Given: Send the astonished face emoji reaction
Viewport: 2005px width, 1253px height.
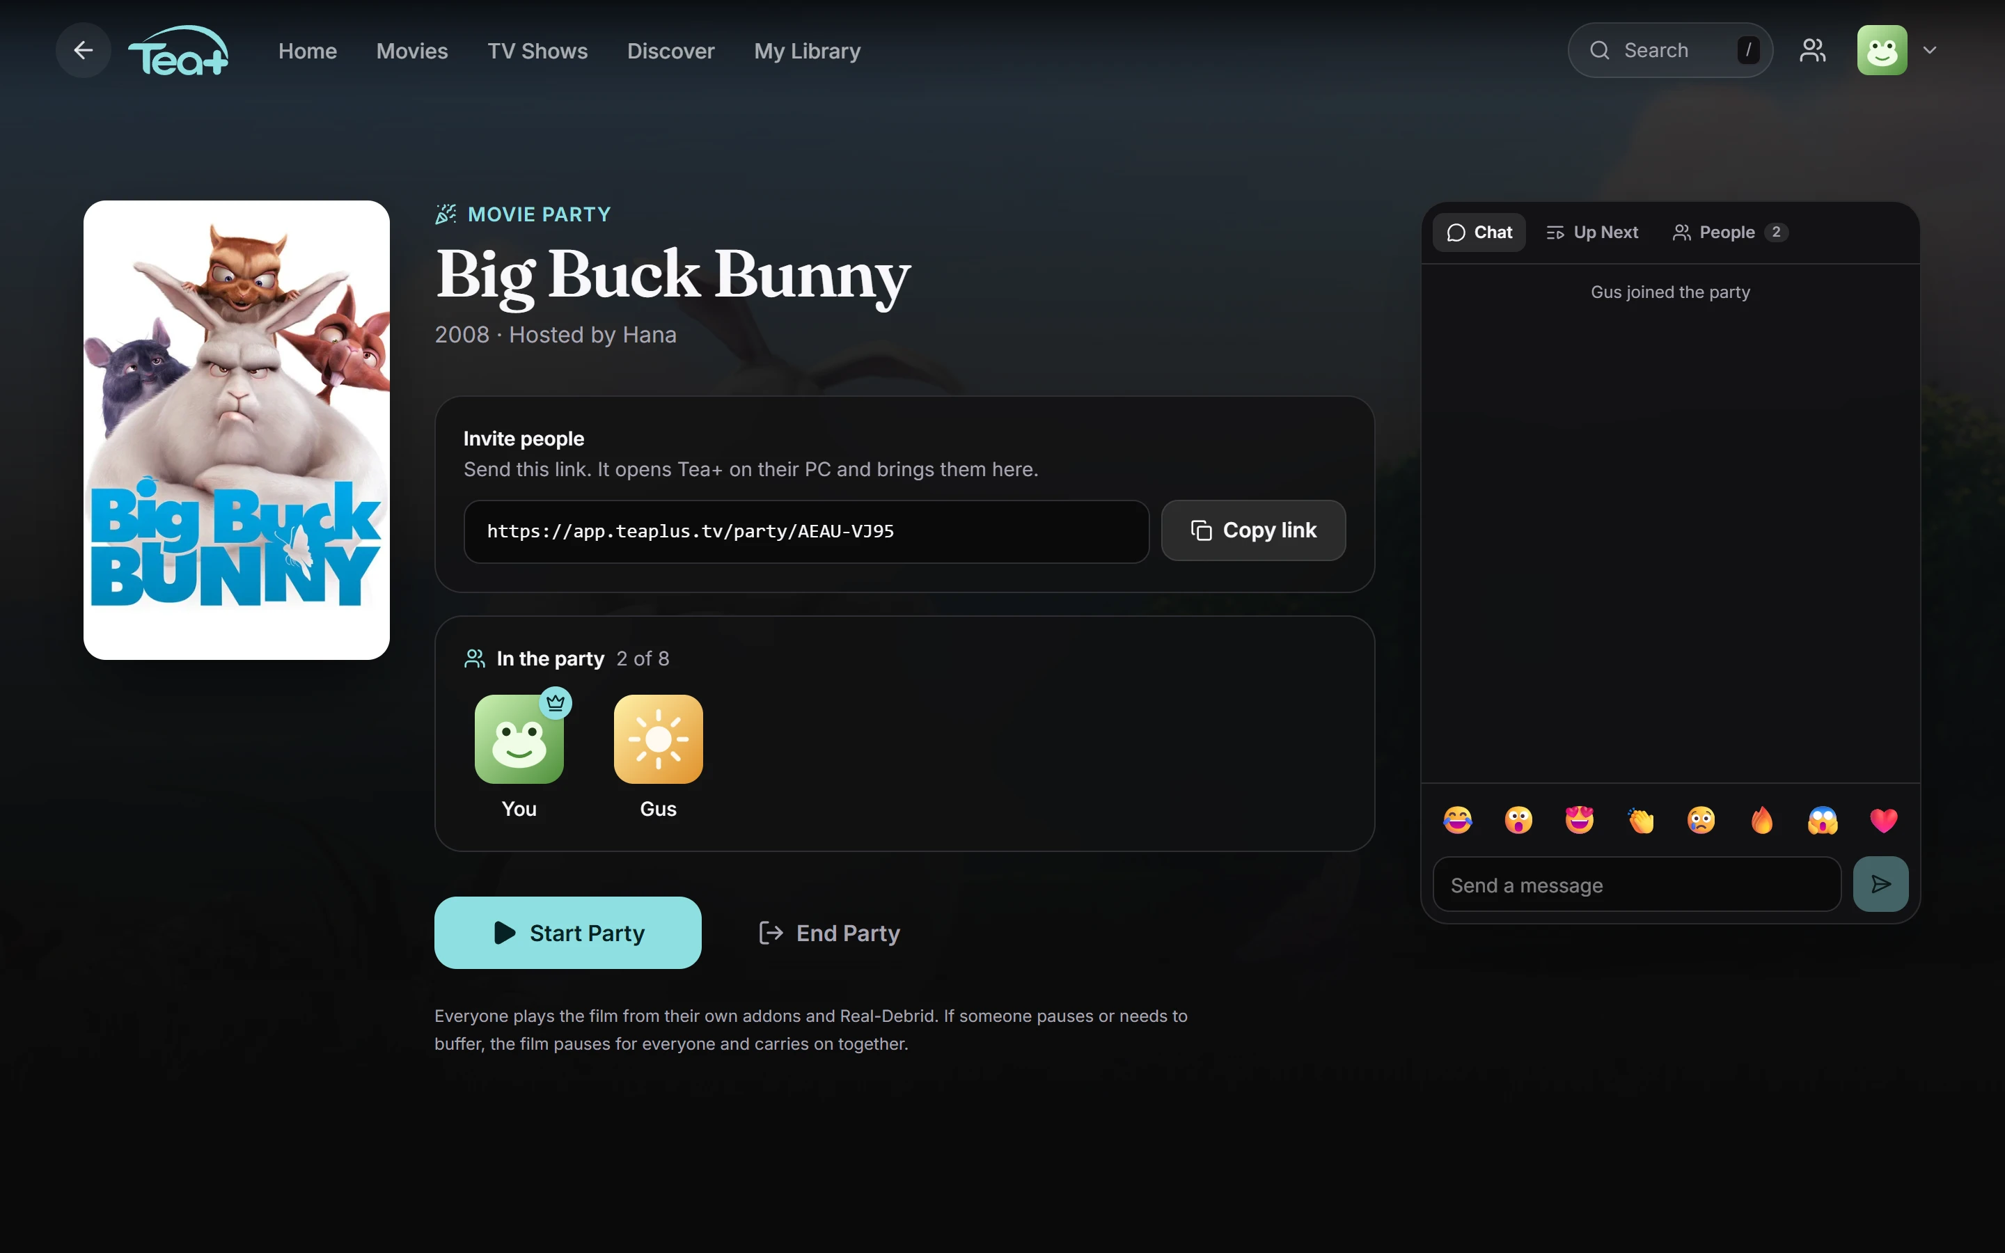Looking at the screenshot, I should coord(1518,821).
